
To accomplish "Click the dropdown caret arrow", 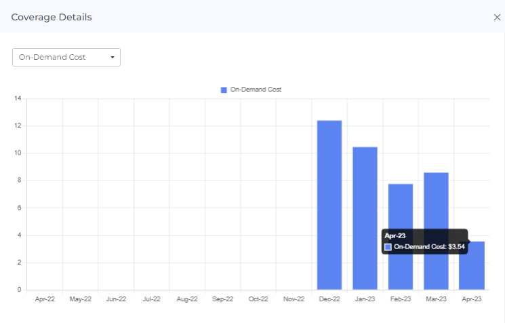I will tap(113, 57).
